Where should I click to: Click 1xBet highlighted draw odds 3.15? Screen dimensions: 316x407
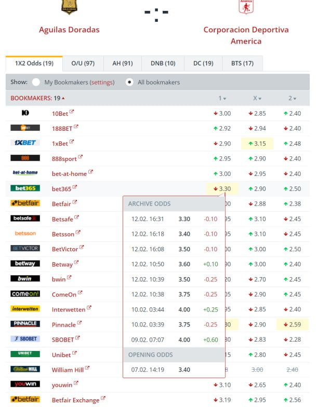tap(257, 143)
